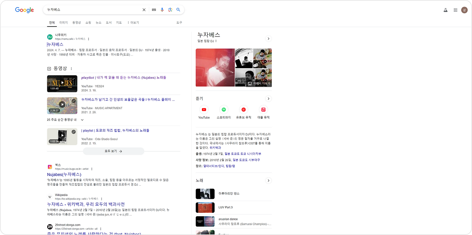The width and height of the screenshot is (472, 235).
Task: Open 애플 뮤직 listening option
Action: (263, 112)
